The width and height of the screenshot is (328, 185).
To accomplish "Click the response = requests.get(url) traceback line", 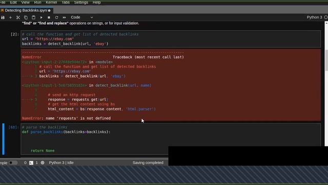I will coord(78,100).
